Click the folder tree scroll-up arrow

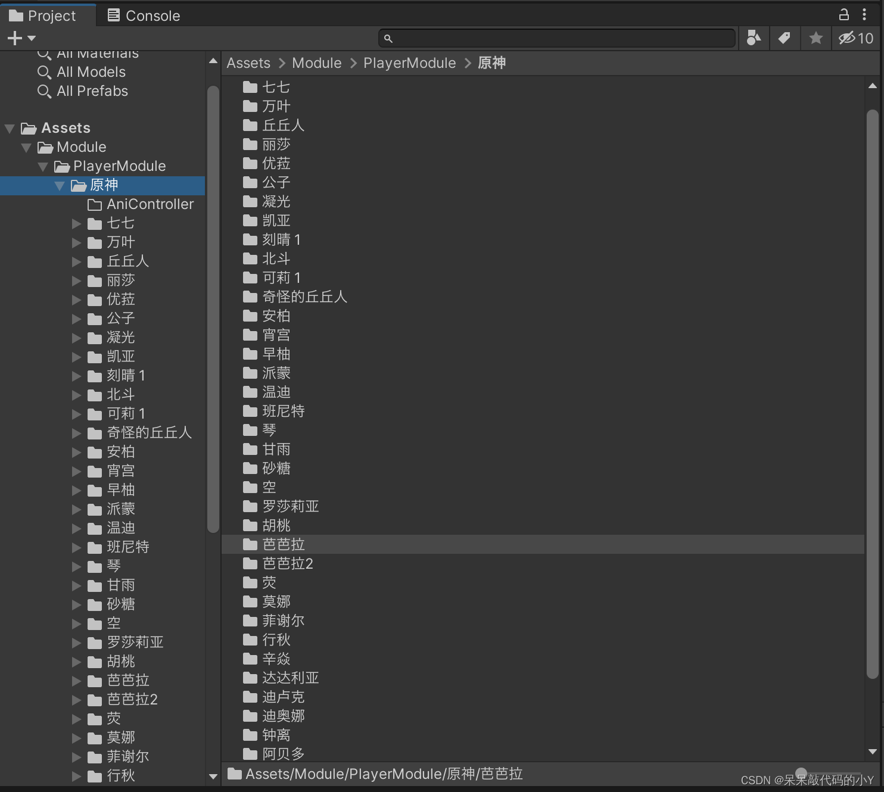click(213, 61)
